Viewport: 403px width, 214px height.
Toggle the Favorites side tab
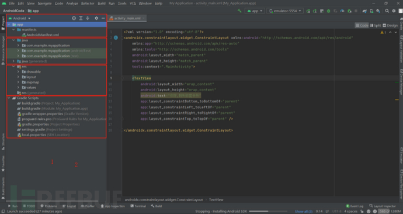(3, 163)
